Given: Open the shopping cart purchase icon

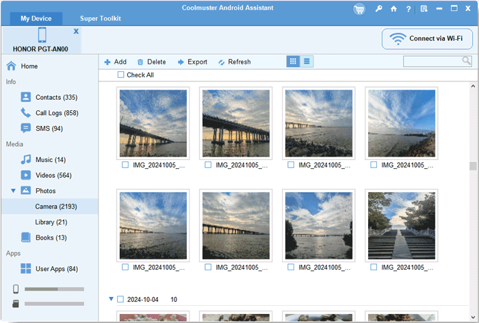Looking at the screenshot, I should (359, 9).
